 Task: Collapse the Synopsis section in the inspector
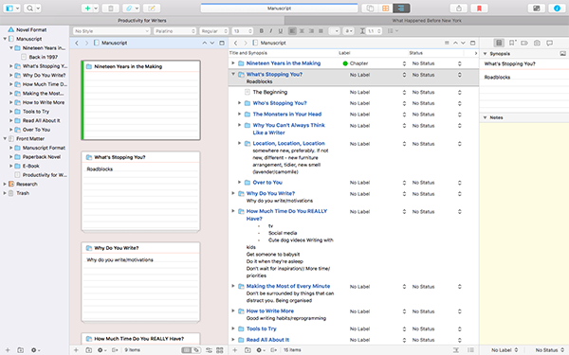(x=485, y=54)
